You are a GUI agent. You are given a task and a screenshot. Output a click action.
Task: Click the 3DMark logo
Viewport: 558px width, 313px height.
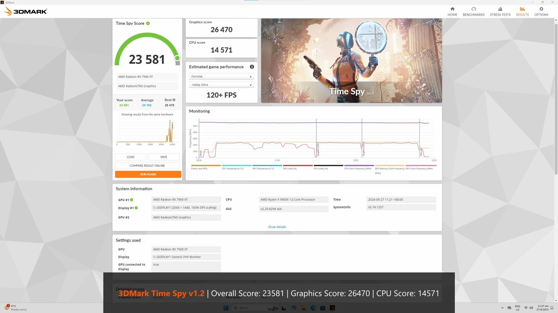(26, 11)
